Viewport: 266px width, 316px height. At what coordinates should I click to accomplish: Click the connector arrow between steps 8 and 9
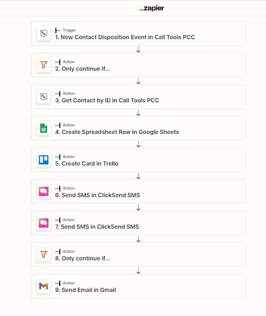pyautogui.click(x=138, y=270)
